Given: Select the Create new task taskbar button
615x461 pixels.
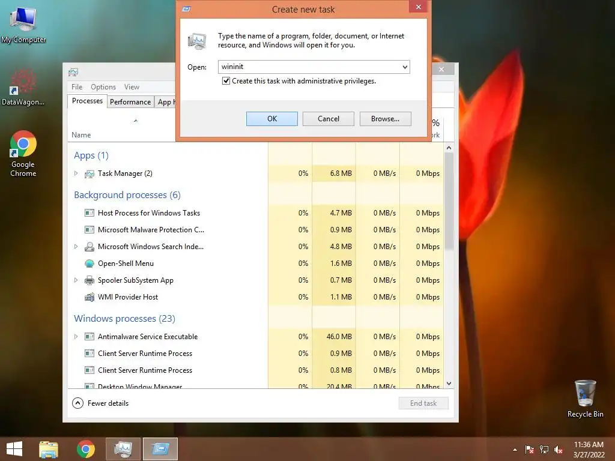Looking at the screenshot, I should (x=160, y=449).
